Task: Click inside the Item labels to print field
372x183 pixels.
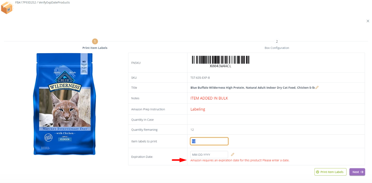Action: tap(209, 141)
